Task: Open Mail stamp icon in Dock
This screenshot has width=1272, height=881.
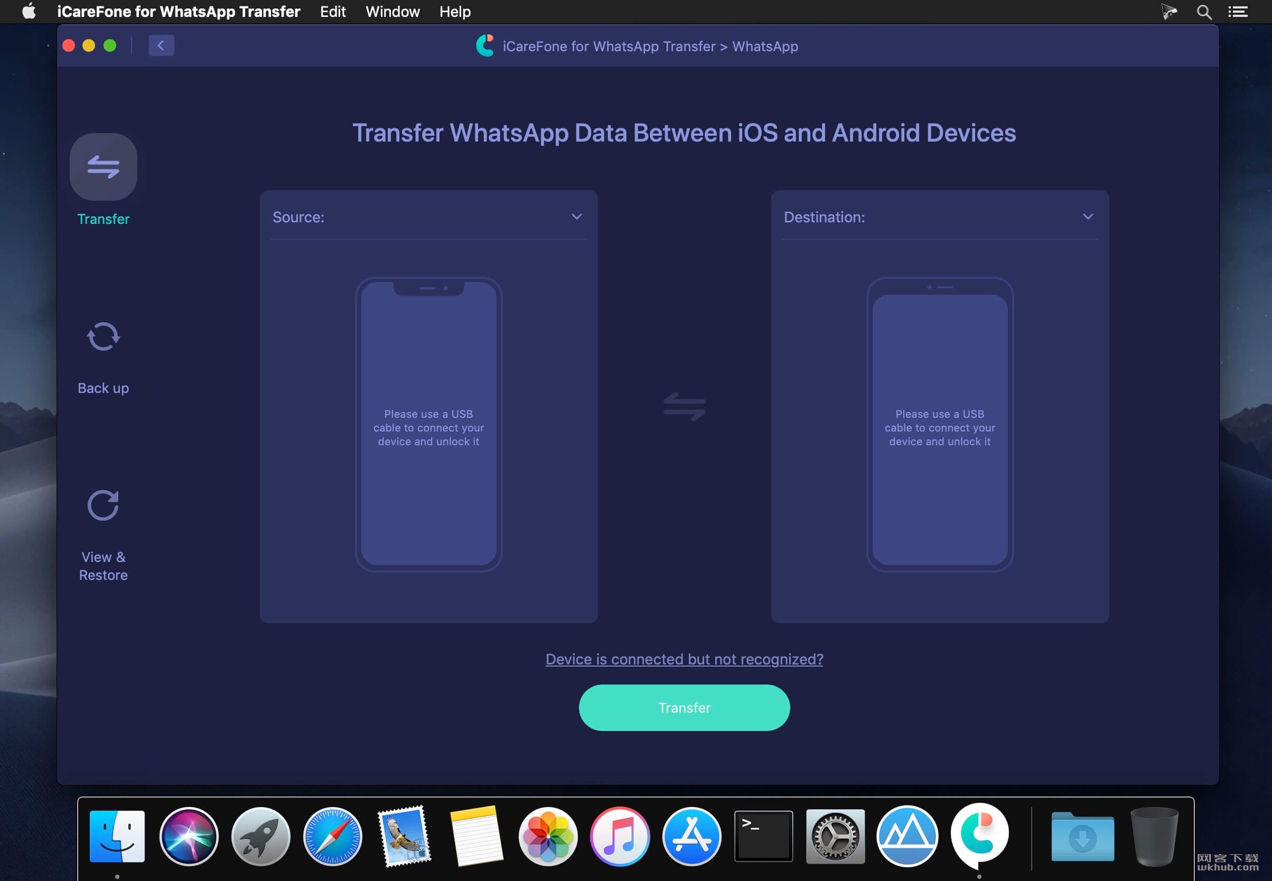Action: tap(405, 836)
